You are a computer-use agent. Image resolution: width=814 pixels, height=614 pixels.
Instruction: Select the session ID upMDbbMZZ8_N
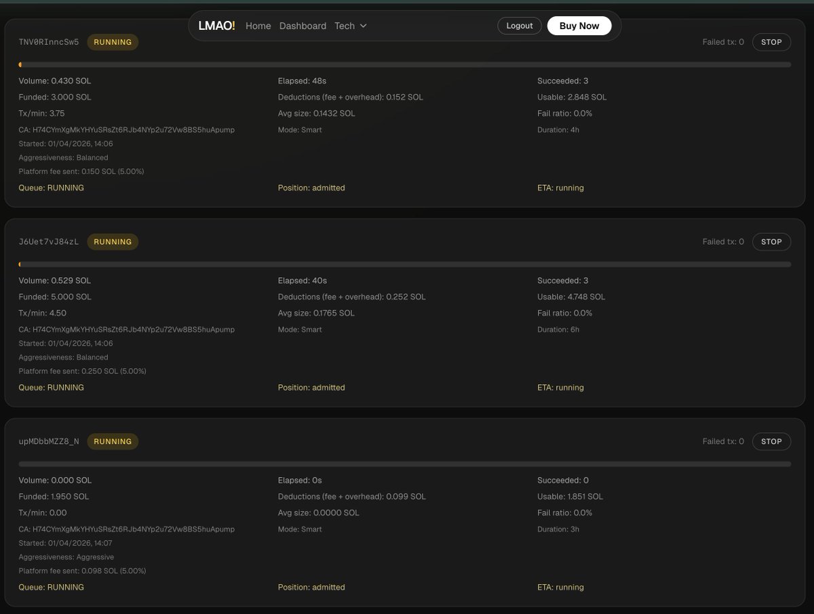(x=49, y=441)
